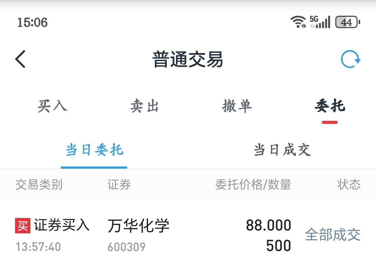Click the 交易类别 column header
The height and width of the screenshot is (268, 376).
pos(39,185)
